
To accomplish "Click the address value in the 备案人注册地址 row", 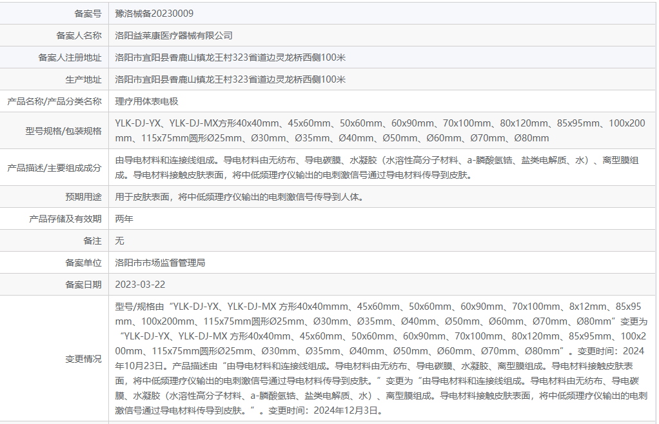I will pos(230,57).
